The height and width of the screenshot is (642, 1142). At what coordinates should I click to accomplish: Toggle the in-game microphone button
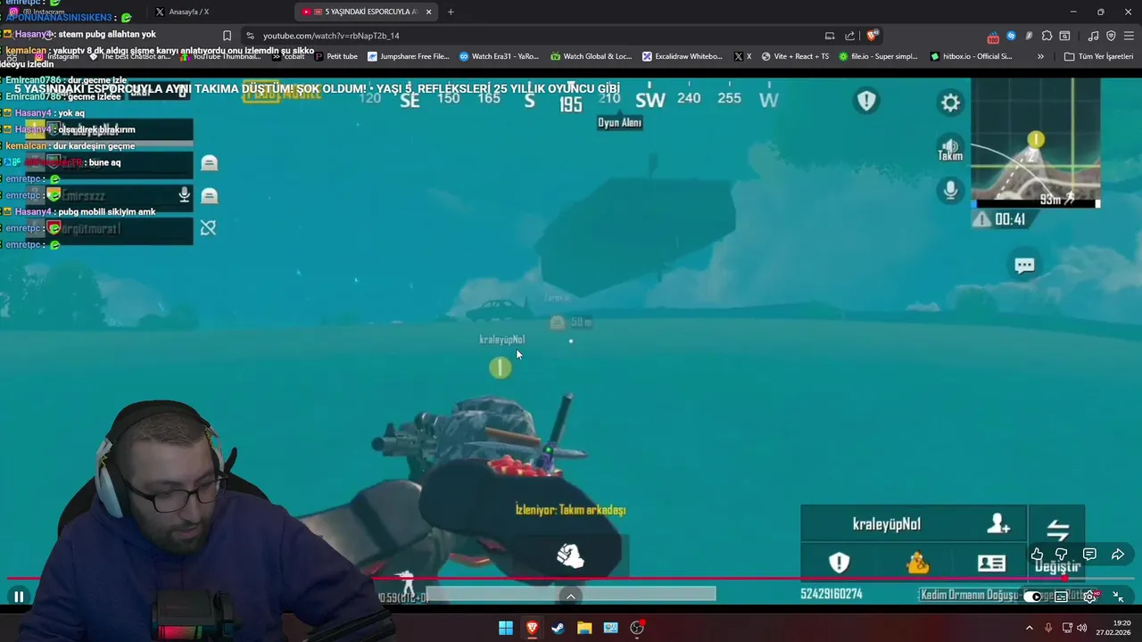coord(950,190)
